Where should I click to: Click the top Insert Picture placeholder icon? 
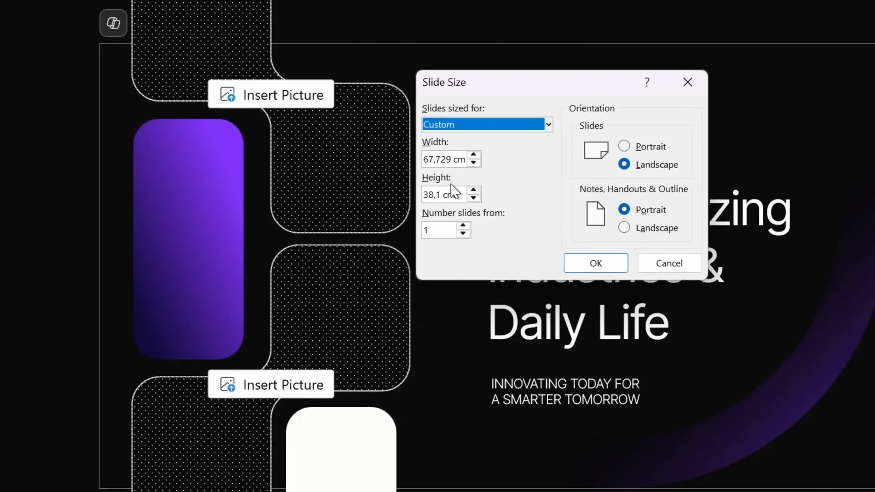228,94
